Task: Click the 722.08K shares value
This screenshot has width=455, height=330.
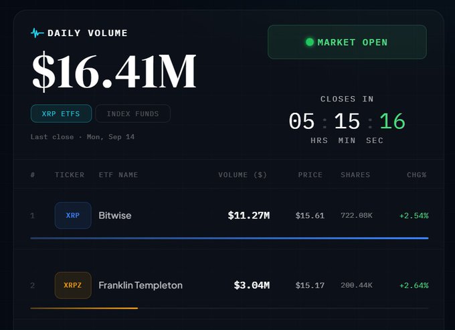Action: [357, 215]
